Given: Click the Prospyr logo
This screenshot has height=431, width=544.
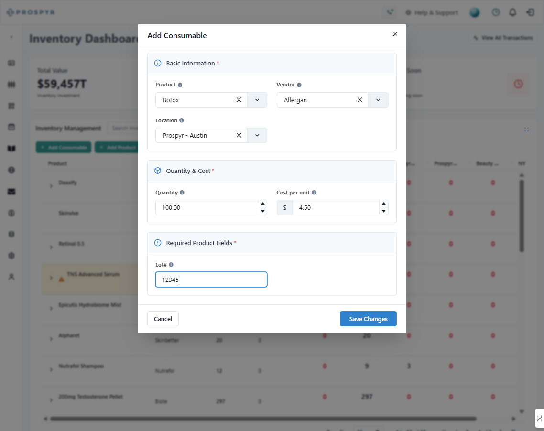Looking at the screenshot, I should (31, 12).
